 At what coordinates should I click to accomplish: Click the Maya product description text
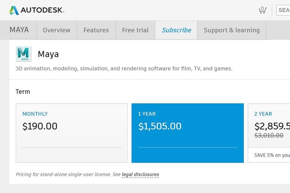pyautogui.click(x=124, y=69)
